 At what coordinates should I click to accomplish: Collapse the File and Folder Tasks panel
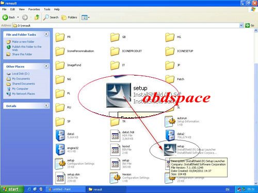click(x=46, y=34)
